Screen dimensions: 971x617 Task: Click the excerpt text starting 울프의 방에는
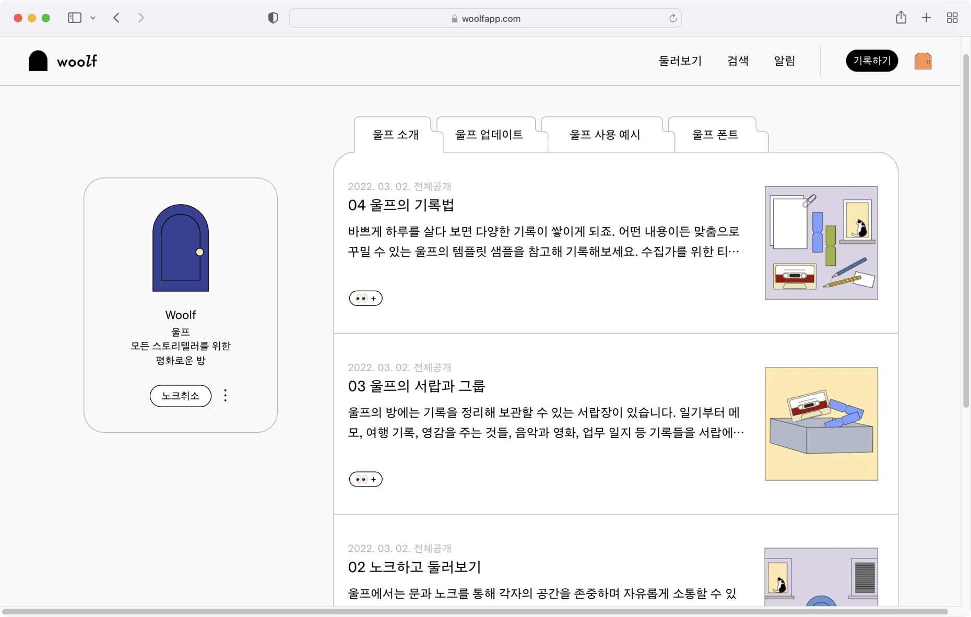pos(546,423)
